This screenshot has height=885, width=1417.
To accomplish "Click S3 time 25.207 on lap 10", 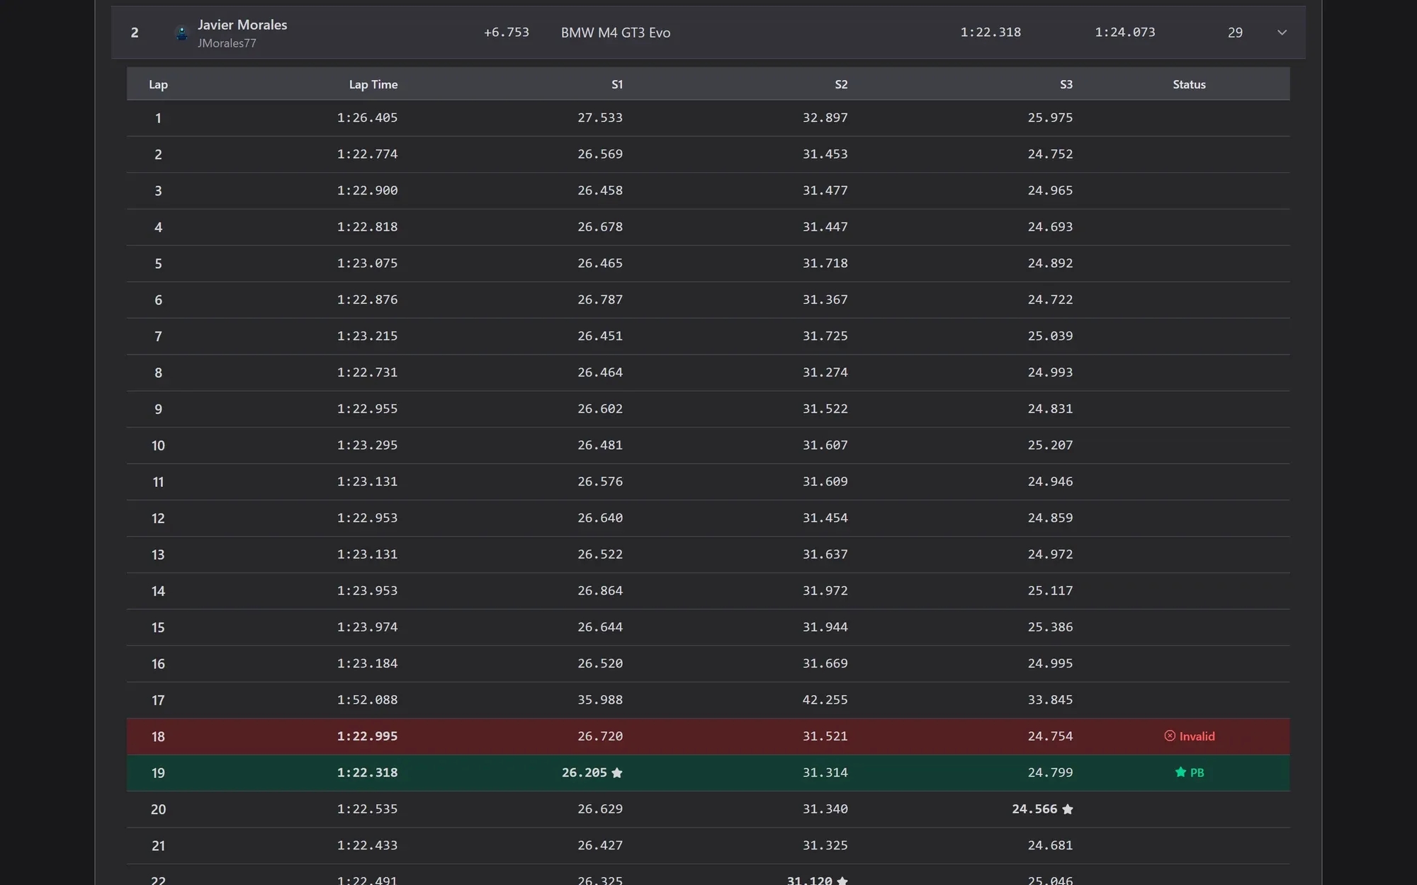I will click(1050, 445).
